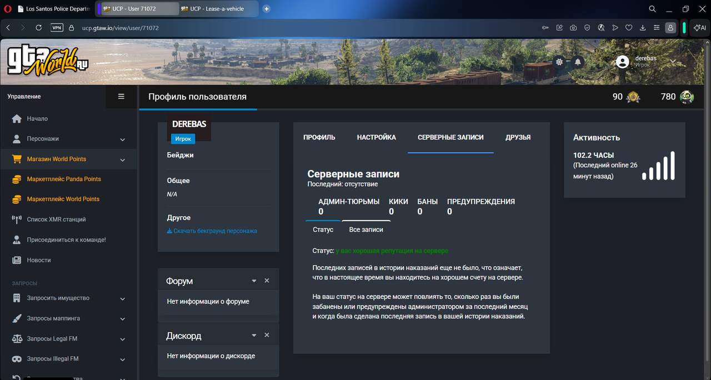The height and width of the screenshot is (380, 711).
Task: Expand Запросы Legal FM menu
Action: point(69,339)
